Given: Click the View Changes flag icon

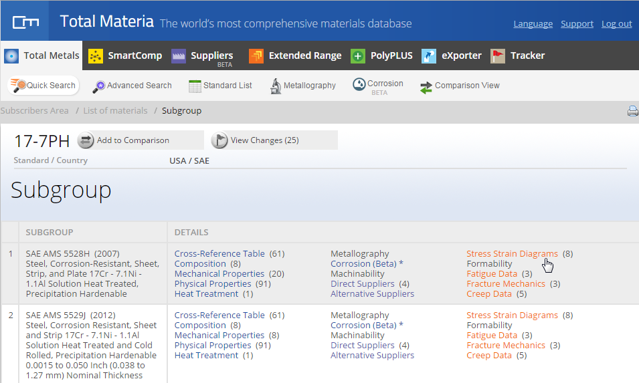Looking at the screenshot, I should click(219, 140).
